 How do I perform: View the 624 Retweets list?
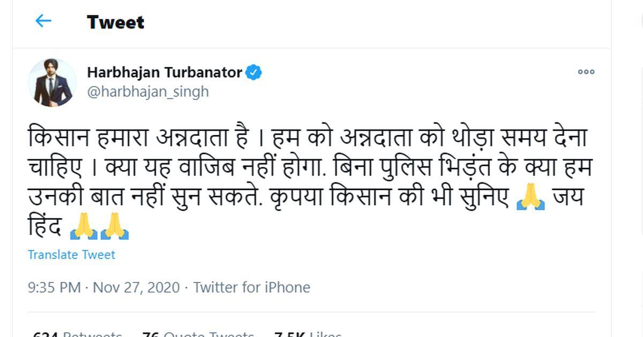tap(77, 334)
